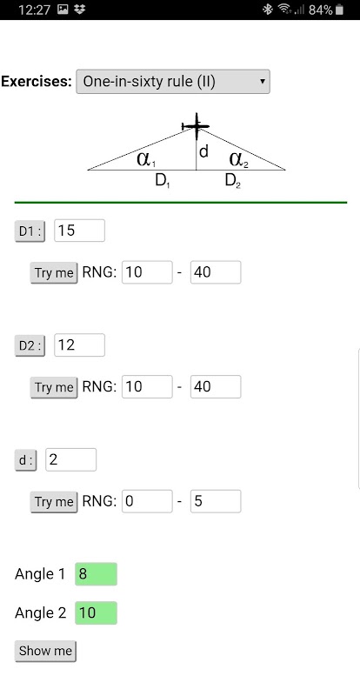Select the Angle 2 green answer field

(x=96, y=613)
